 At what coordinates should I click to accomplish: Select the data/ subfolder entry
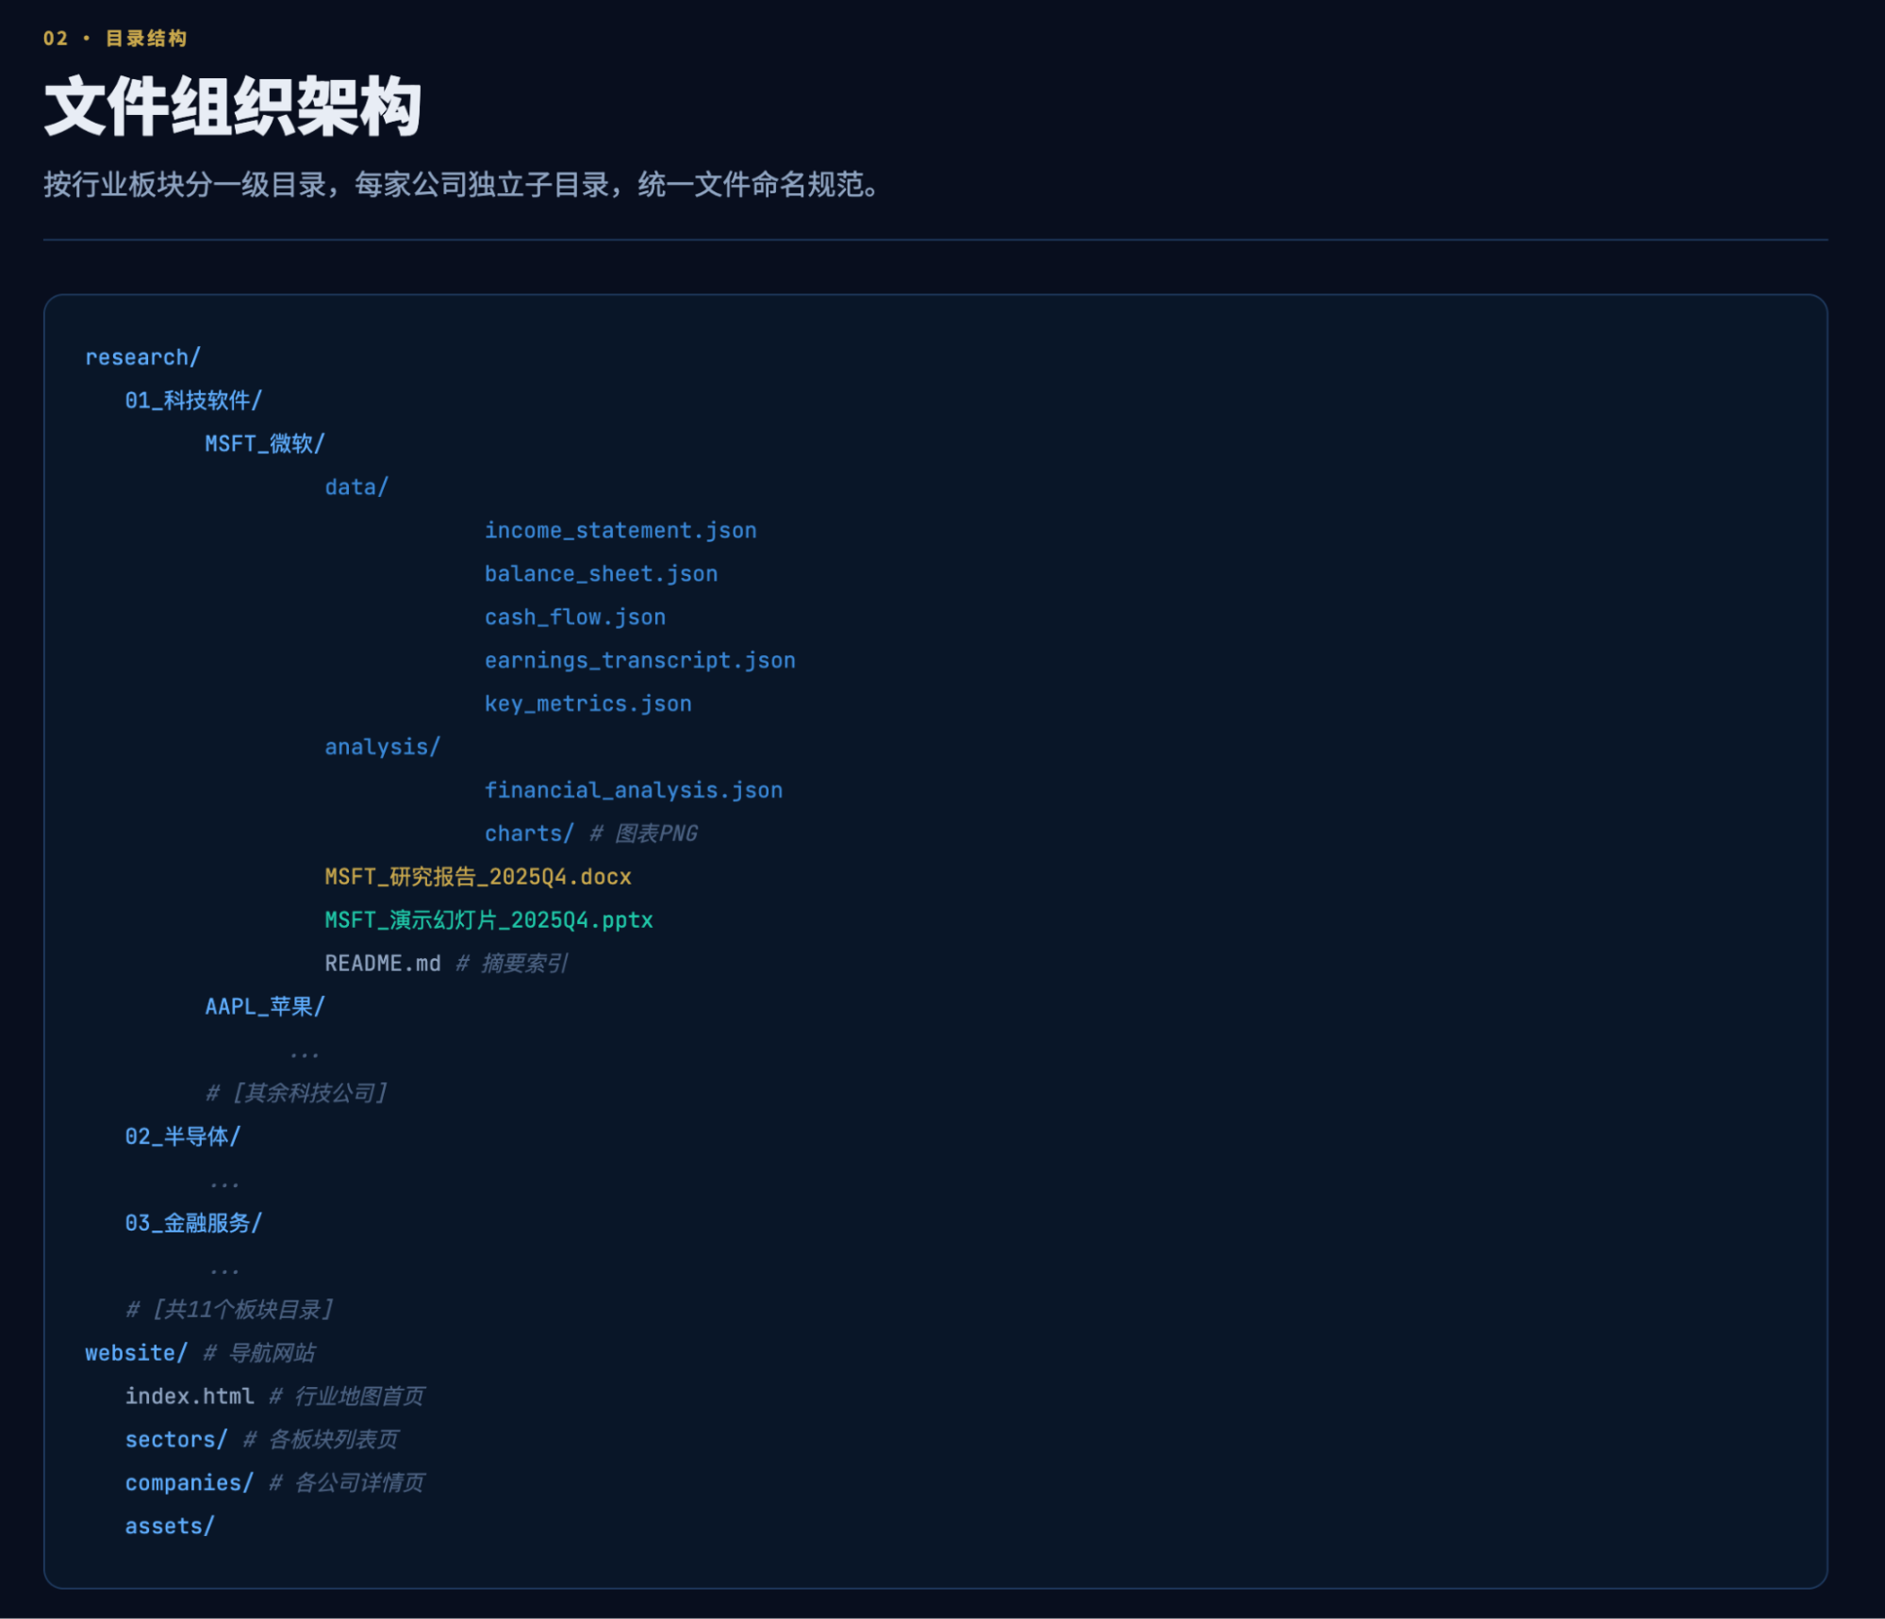click(x=356, y=487)
